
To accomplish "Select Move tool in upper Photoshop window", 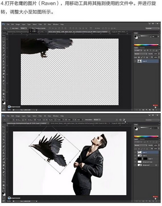I will tap(4, 36).
